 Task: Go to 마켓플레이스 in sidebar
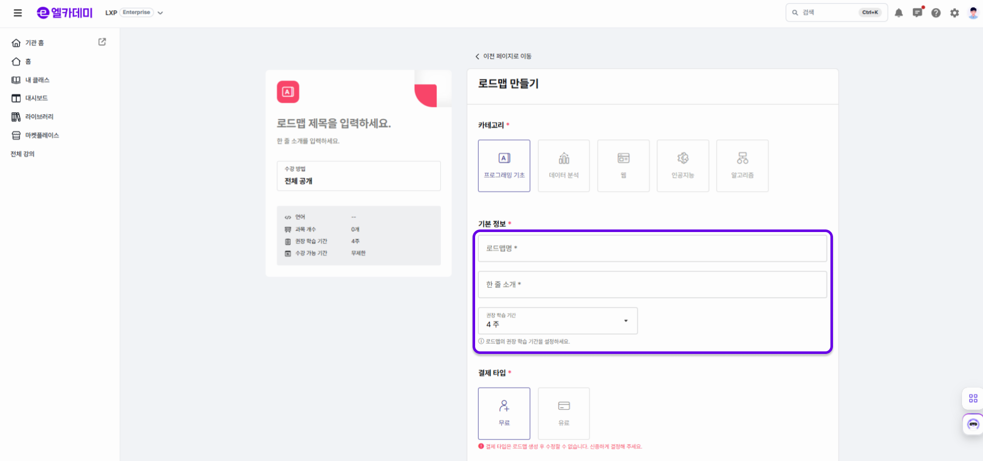pos(42,135)
